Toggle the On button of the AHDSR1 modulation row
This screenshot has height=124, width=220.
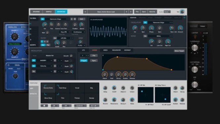(34, 61)
